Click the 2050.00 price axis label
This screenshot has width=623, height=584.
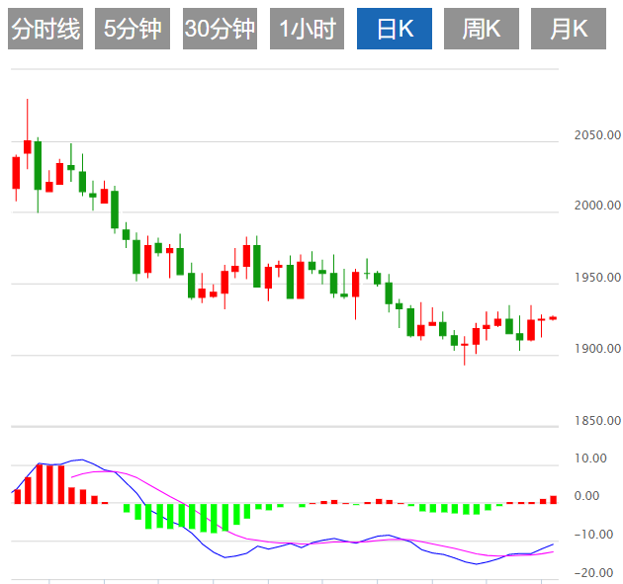[597, 134]
